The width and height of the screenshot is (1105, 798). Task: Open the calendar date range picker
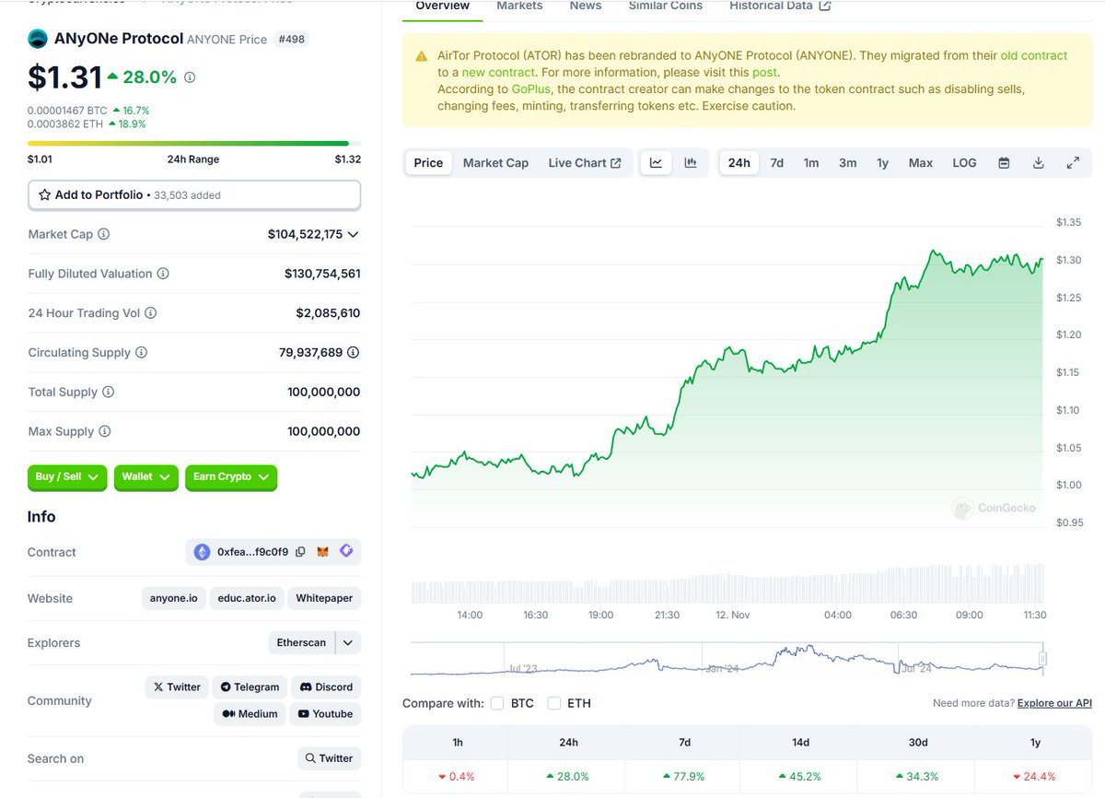tap(1004, 163)
